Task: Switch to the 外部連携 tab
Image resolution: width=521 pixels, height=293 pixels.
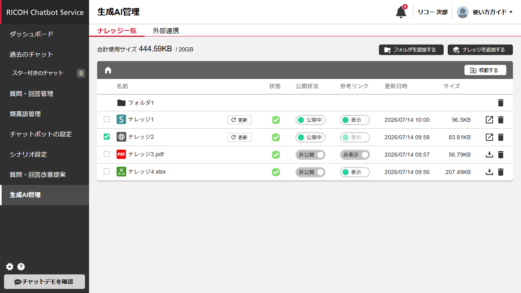Action: pyautogui.click(x=166, y=30)
